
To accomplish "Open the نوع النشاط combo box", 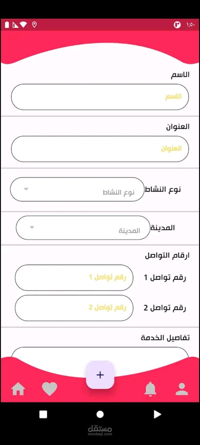I will [77, 189].
